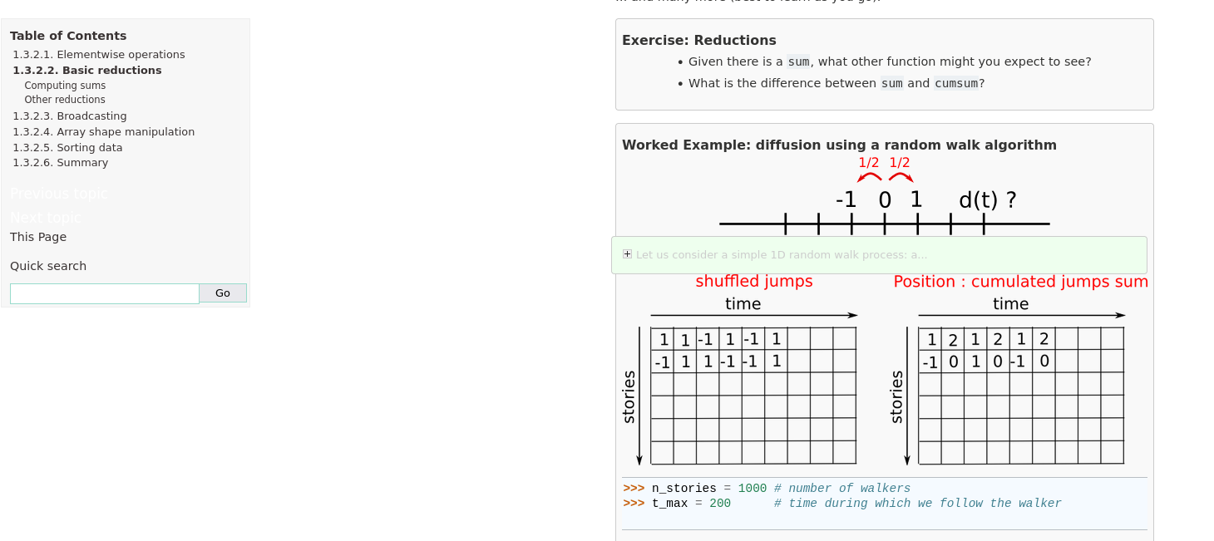
Task: Select the sum inline code snippet
Action: 797,61
